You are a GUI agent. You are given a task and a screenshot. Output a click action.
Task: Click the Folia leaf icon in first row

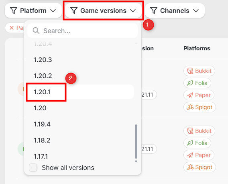pos(190,83)
